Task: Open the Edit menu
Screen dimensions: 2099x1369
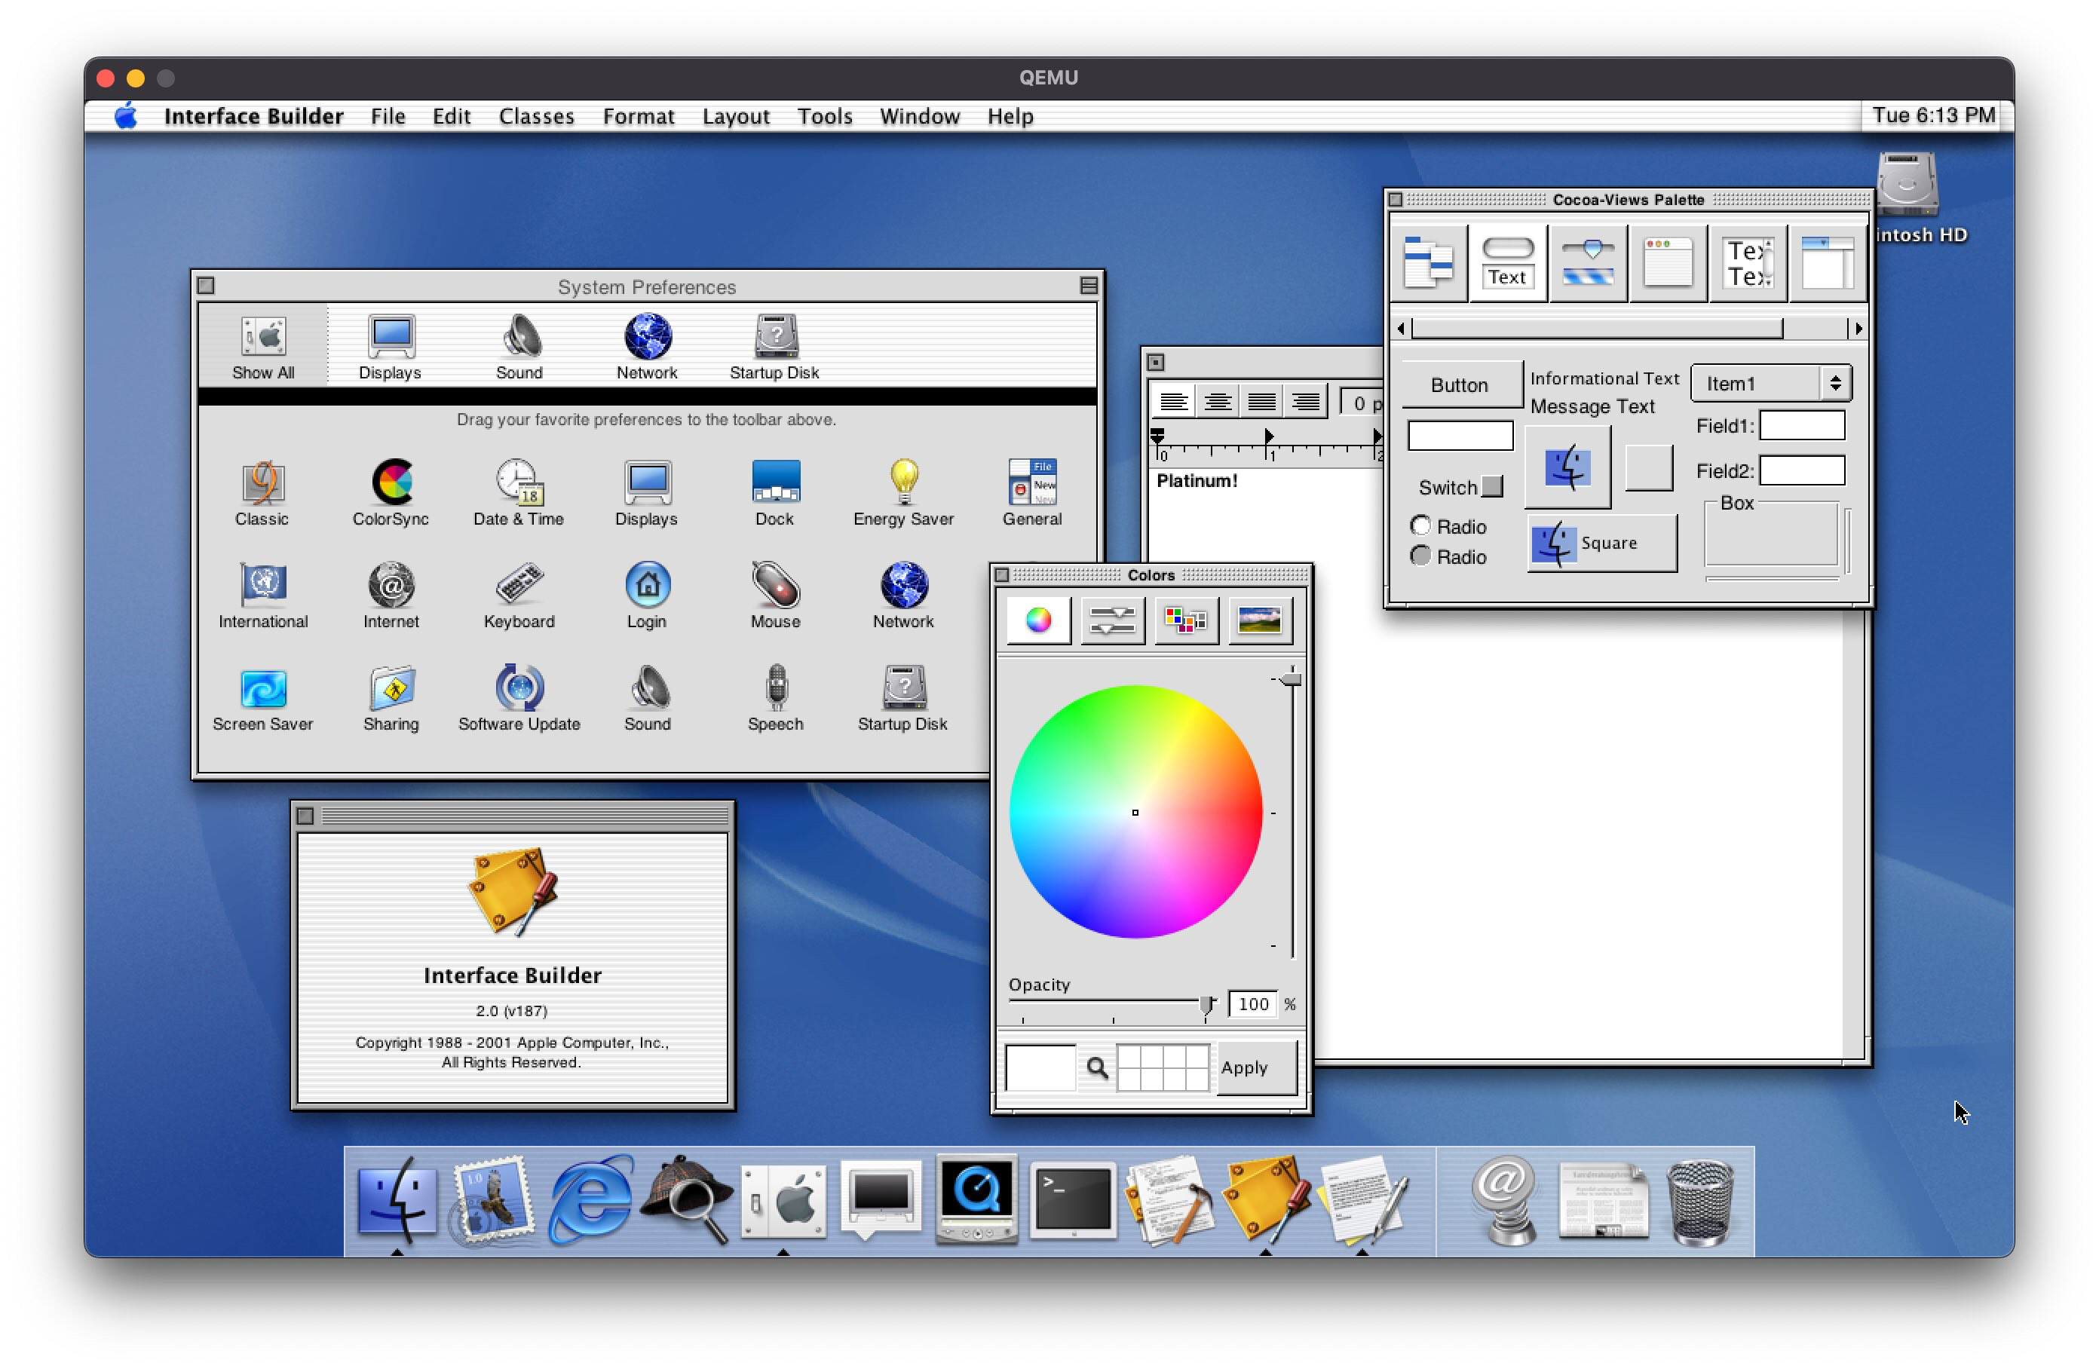Action: tap(451, 116)
